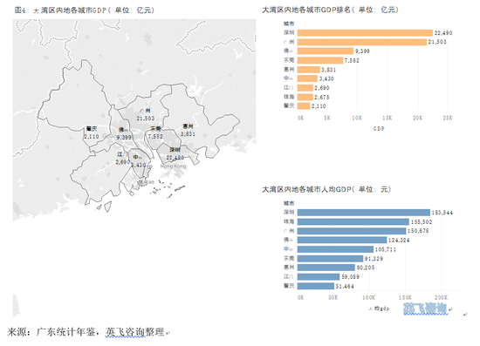Click the blue per-capita bar for 佛山
The height and width of the screenshot is (346, 480).
pos(342,240)
